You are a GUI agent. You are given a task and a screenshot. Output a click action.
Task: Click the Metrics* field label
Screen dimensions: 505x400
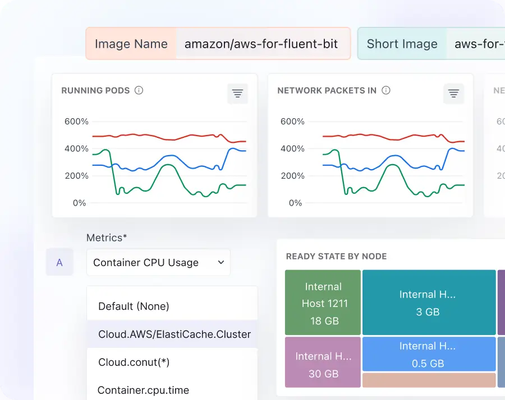click(x=107, y=238)
